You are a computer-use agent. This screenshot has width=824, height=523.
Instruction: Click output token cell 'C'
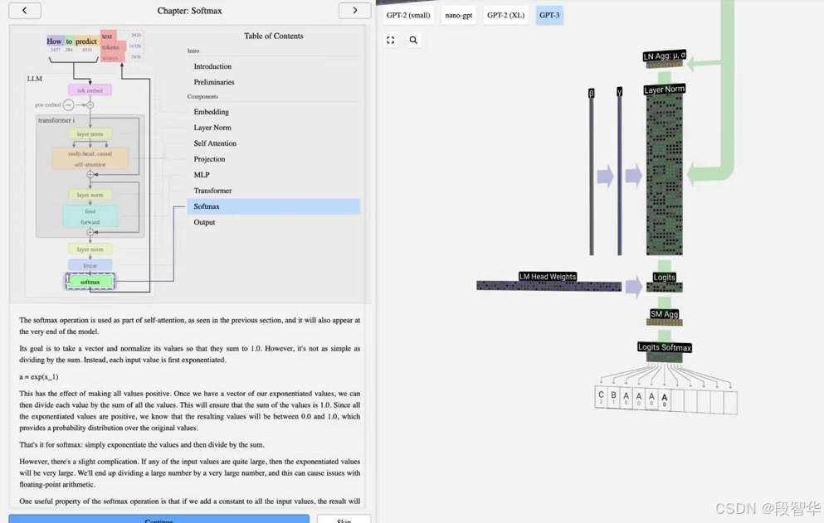(601, 397)
